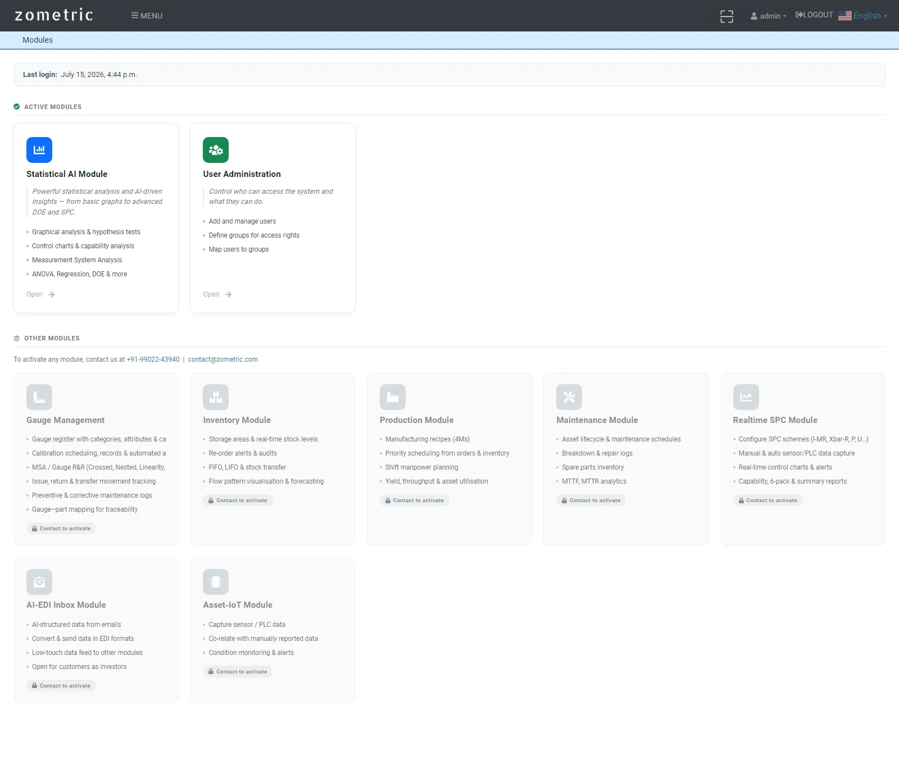Click Contact to activate under Inventory Module
This screenshot has width=899, height=760.
click(x=238, y=500)
